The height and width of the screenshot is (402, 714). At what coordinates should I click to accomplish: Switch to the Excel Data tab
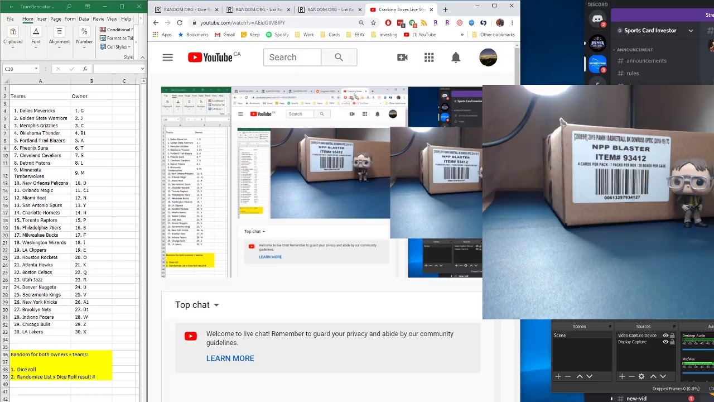tap(84, 19)
